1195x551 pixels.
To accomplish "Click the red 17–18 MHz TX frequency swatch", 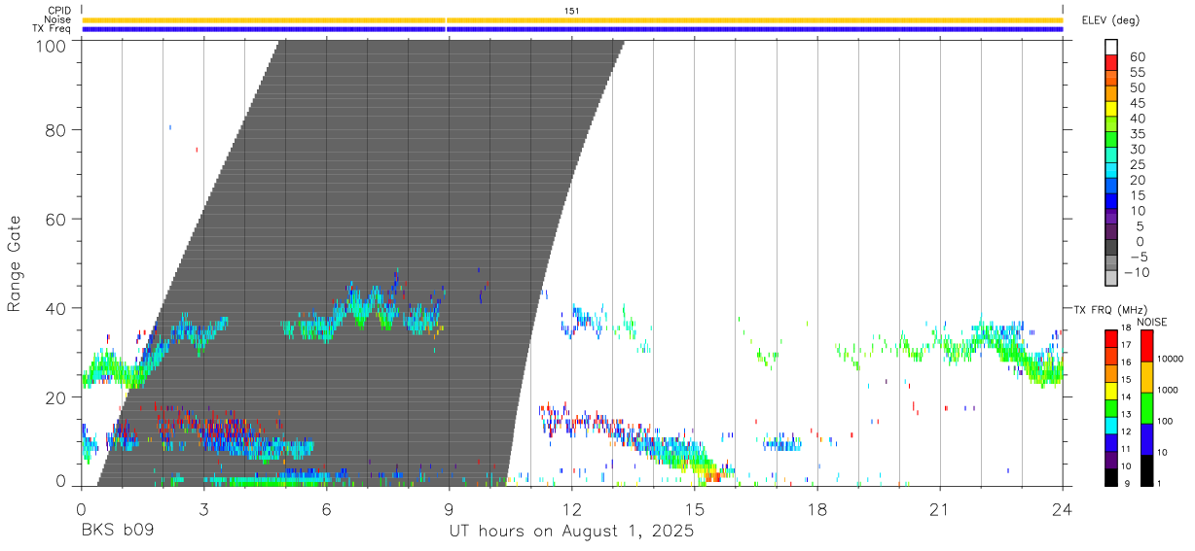I will [1112, 338].
